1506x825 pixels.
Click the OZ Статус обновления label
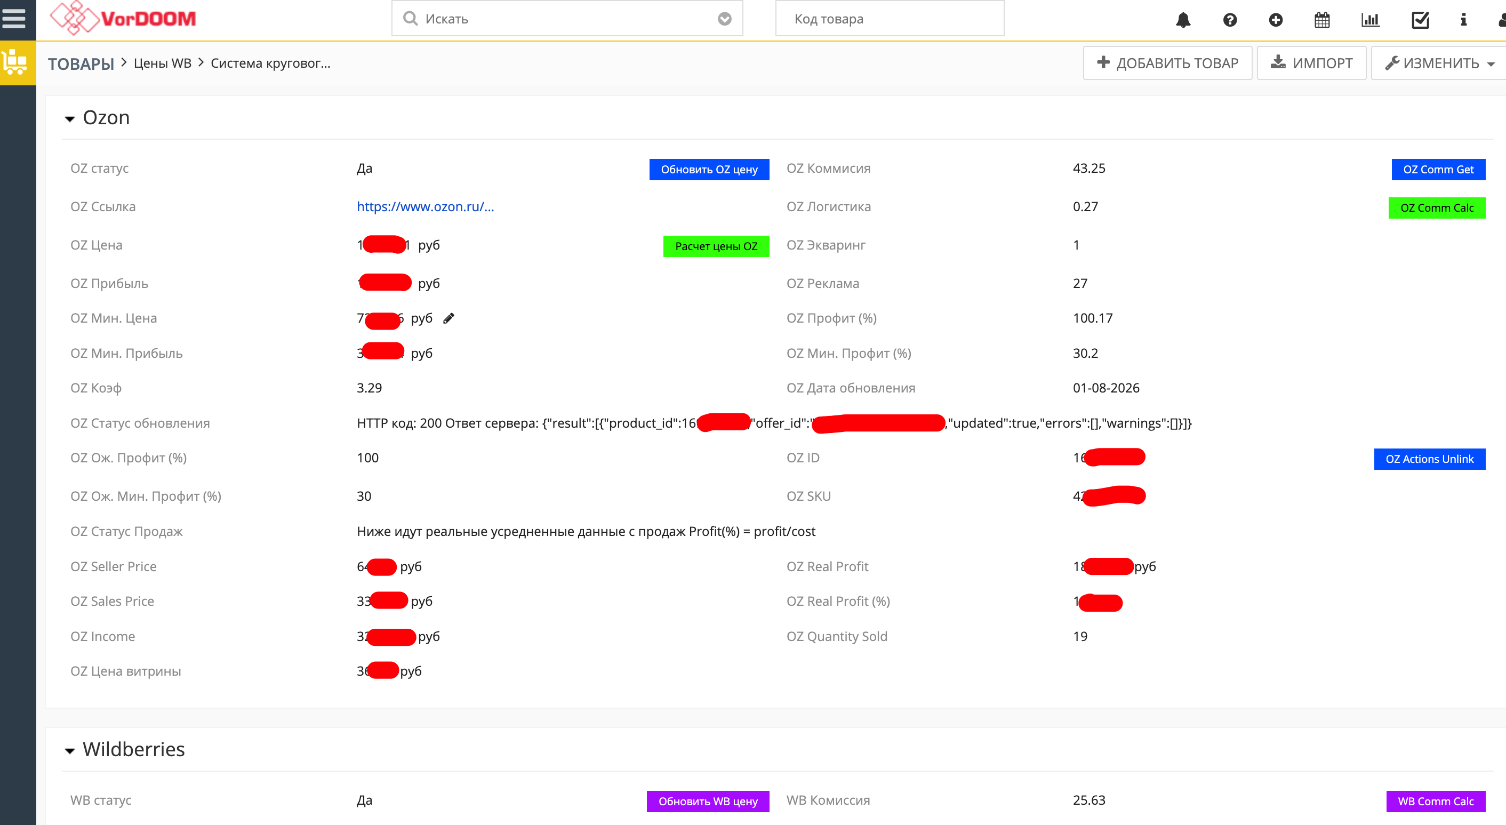[x=140, y=423]
